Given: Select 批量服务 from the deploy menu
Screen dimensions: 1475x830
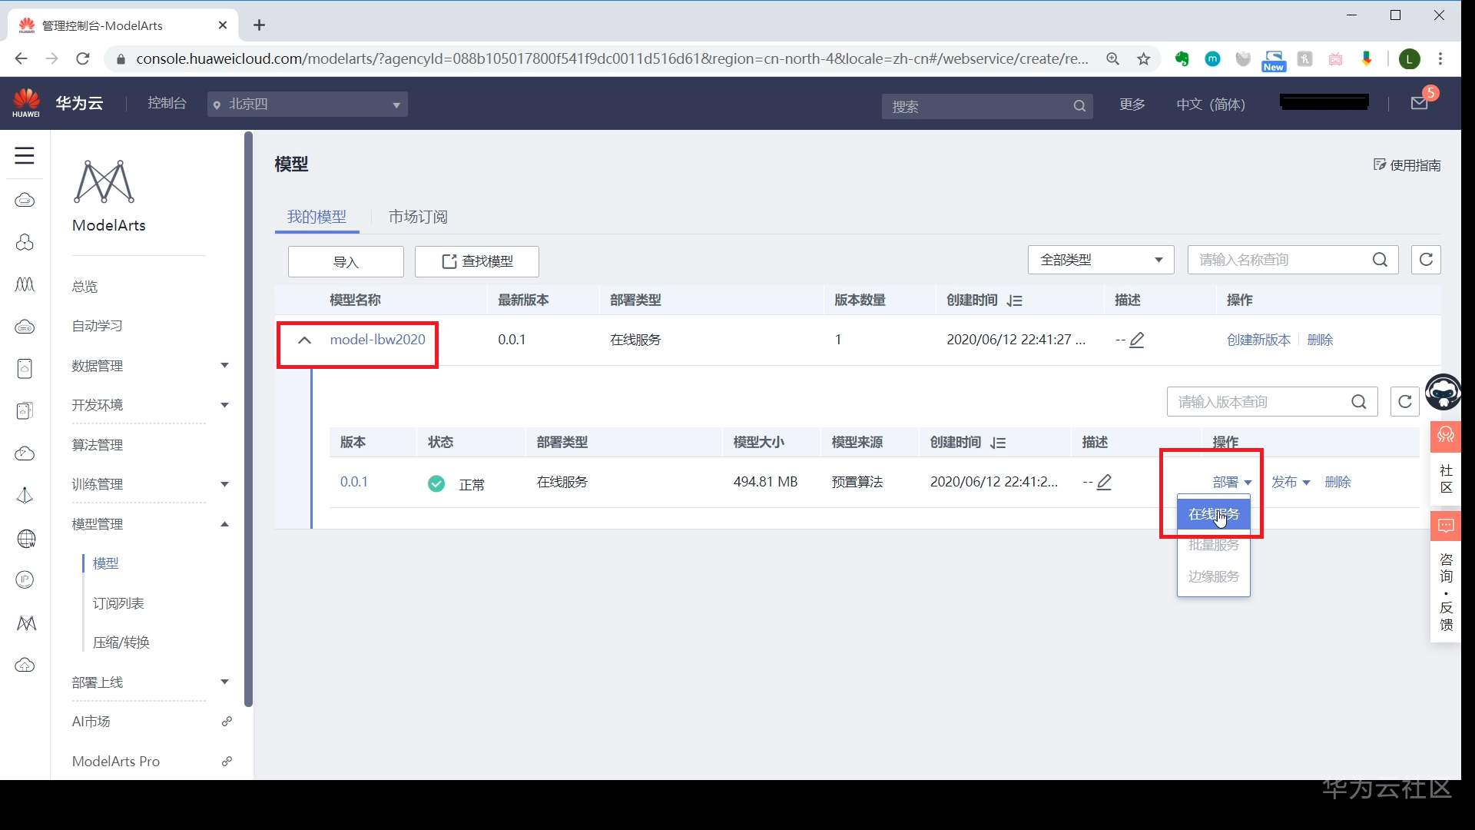Looking at the screenshot, I should coord(1213,545).
